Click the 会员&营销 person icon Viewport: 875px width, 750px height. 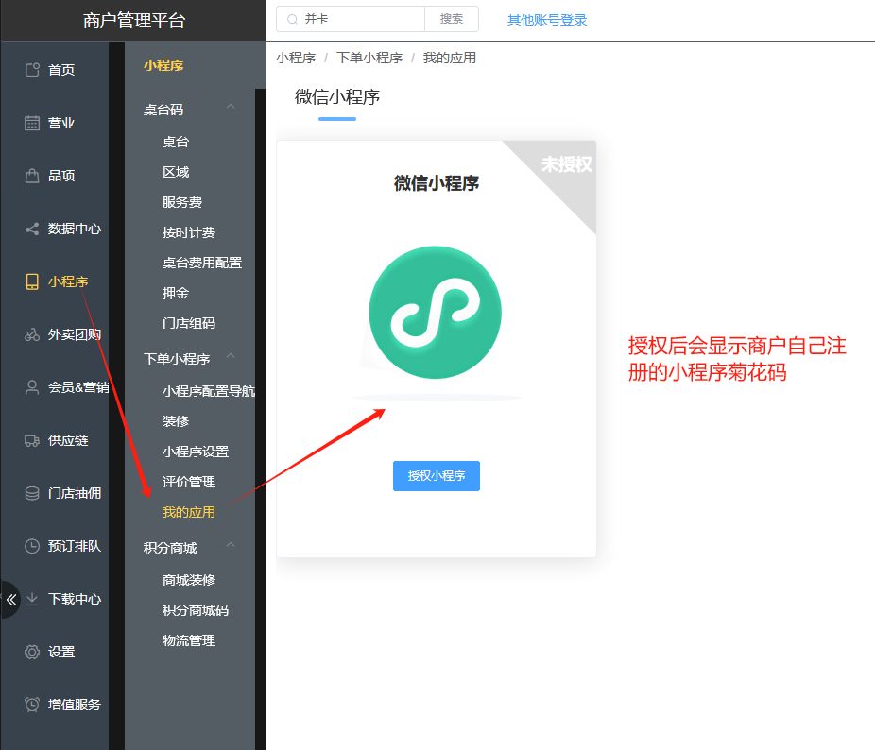pos(32,387)
